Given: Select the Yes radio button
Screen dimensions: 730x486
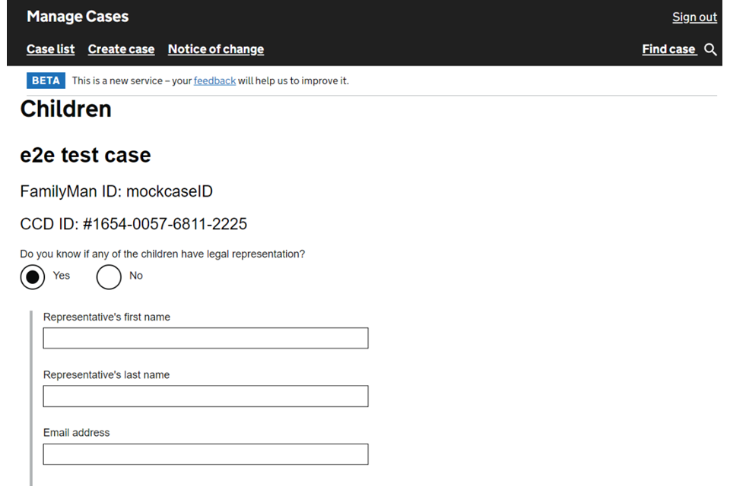Looking at the screenshot, I should click(33, 277).
